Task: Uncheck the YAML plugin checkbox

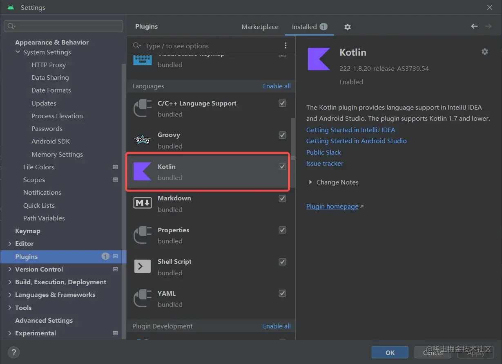Action: click(282, 293)
